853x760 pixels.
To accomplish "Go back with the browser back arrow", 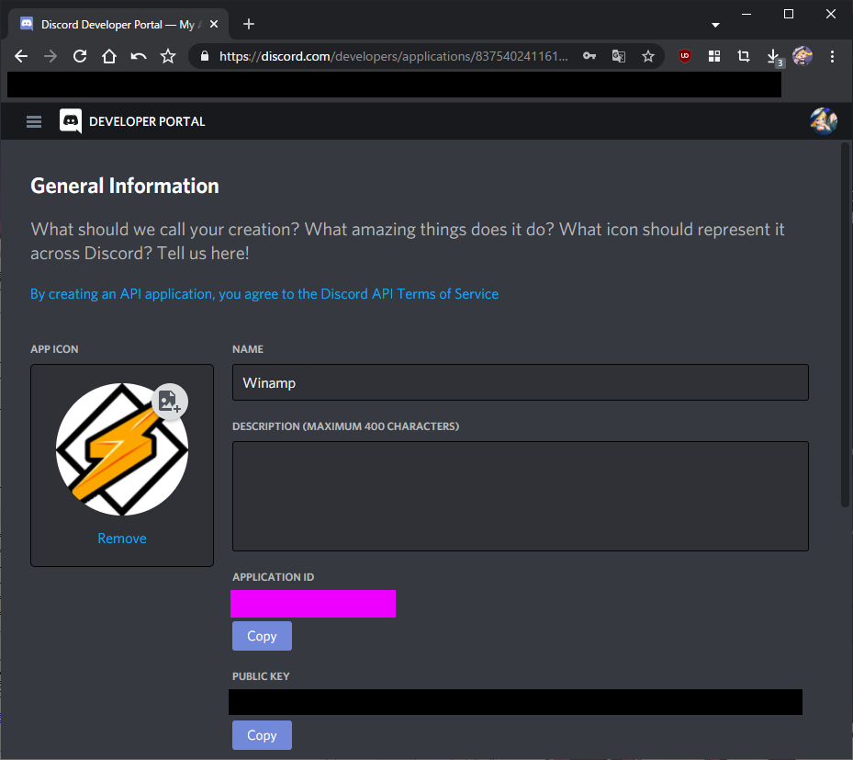I will [21, 56].
